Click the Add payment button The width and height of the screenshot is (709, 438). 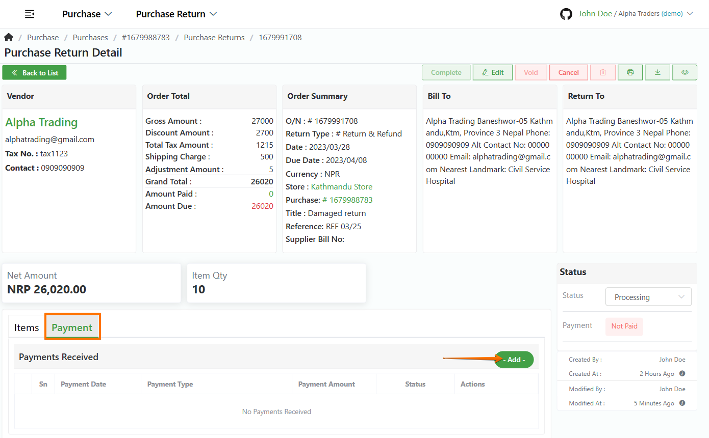[514, 360]
